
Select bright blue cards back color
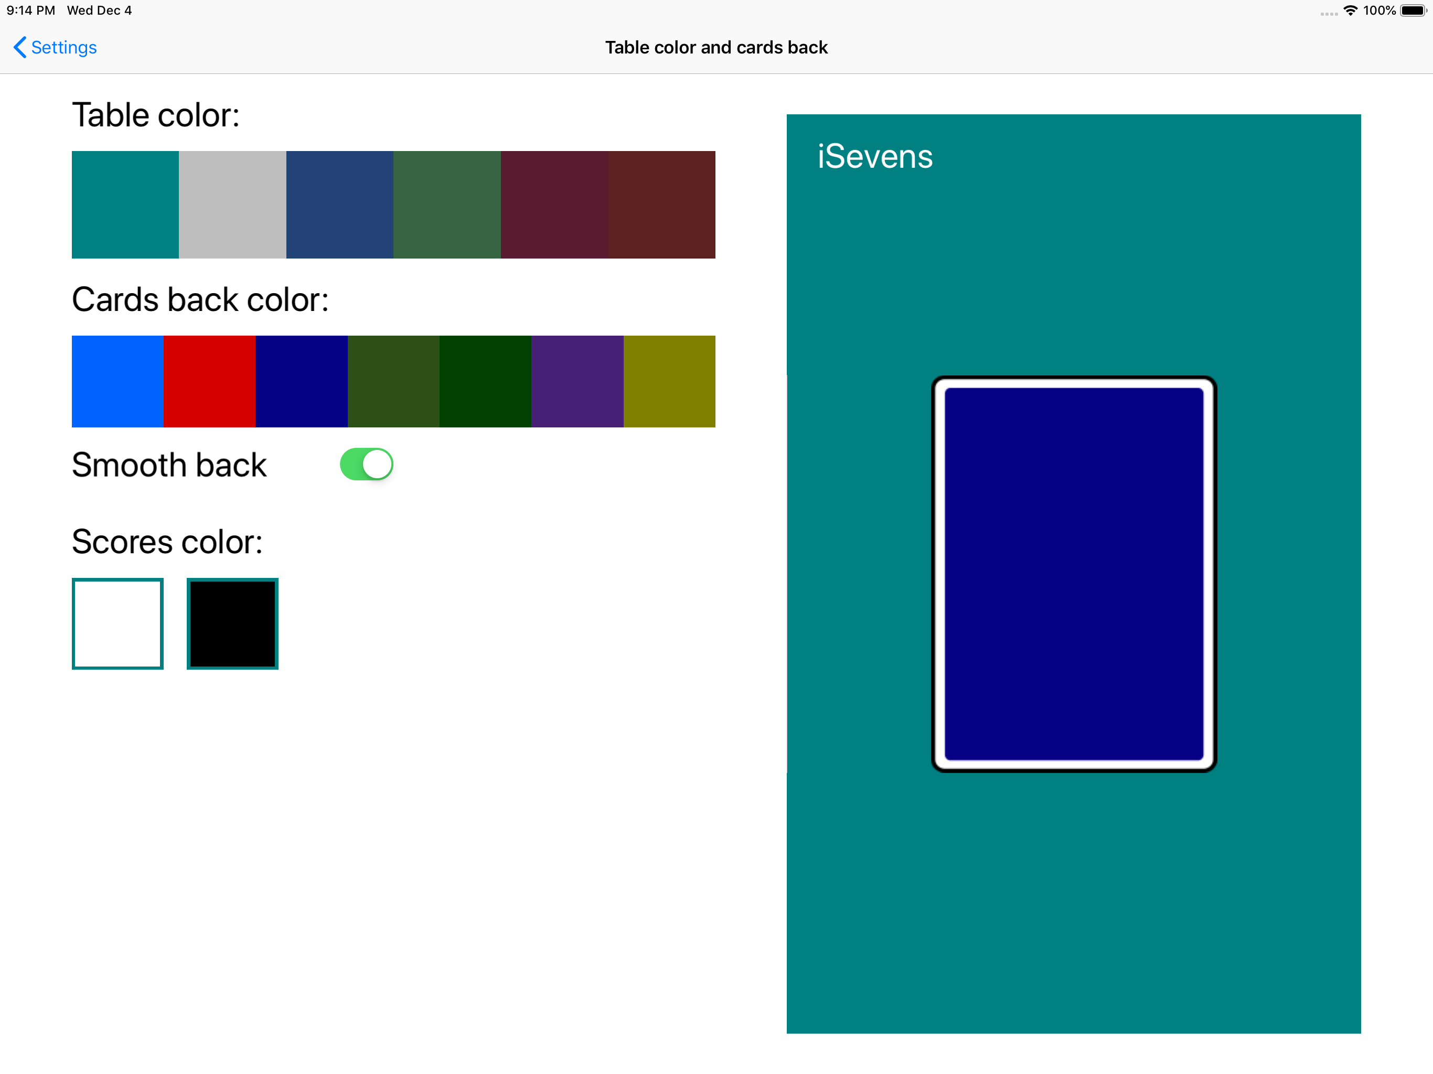[x=117, y=382]
